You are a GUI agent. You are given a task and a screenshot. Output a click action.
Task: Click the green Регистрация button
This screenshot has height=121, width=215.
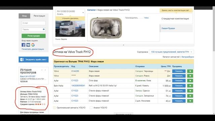(x=34, y=36)
